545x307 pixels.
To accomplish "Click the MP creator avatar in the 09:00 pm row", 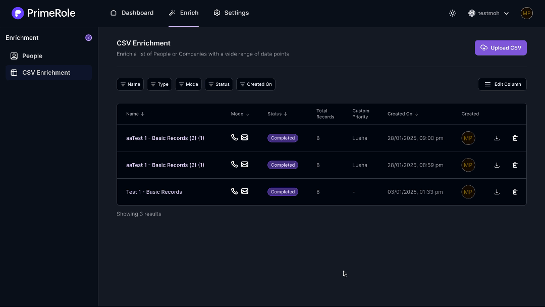I will pyautogui.click(x=468, y=138).
